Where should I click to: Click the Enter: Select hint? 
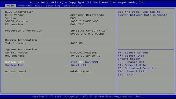[129, 59]
